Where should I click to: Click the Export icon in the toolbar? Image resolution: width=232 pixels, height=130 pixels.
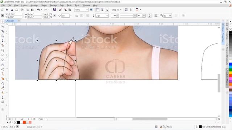tap(65, 10)
